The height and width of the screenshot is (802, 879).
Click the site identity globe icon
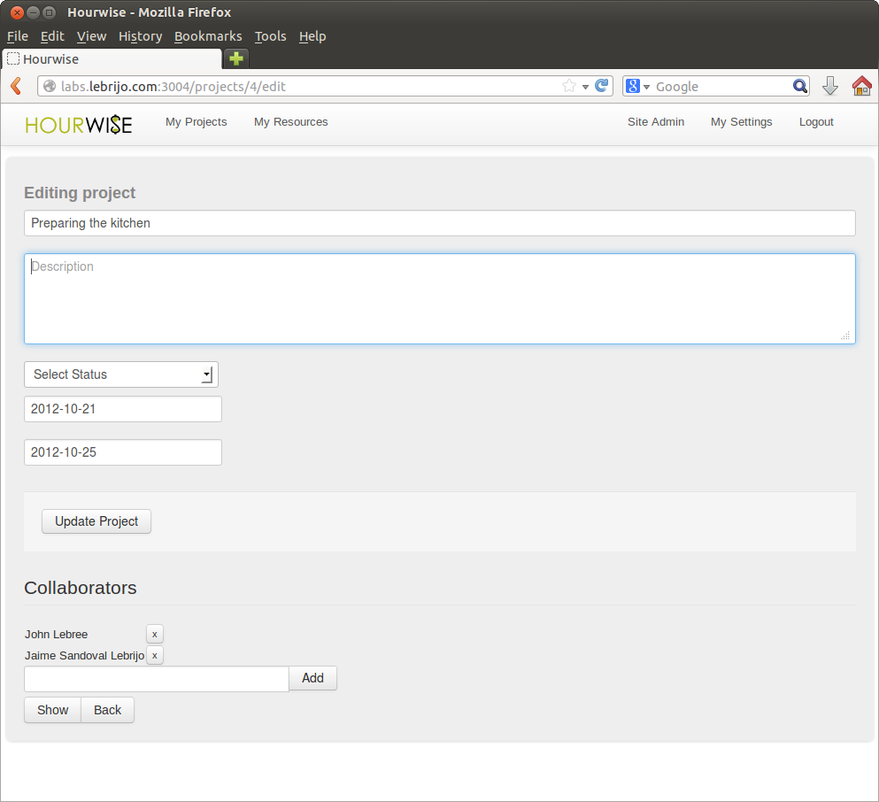tap(50, 86)
